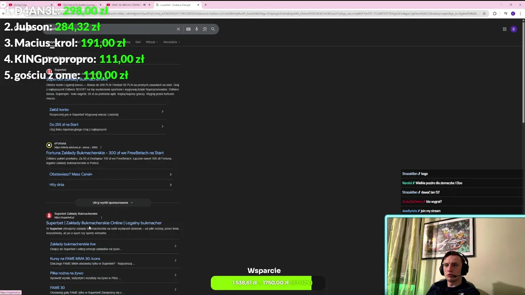This screenshot has height=295, width=525.
Task: Open the on-screen keyboard input tool
Action: 188,29
